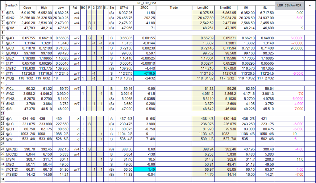Select the Close column header
The height and width of the screenshot is (183, 316).
27,8
